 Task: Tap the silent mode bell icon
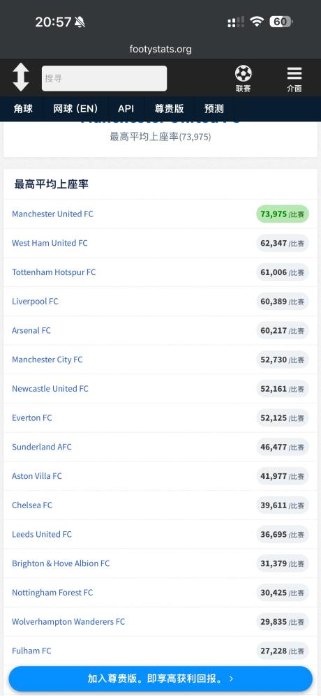click(x=80, y=22)
